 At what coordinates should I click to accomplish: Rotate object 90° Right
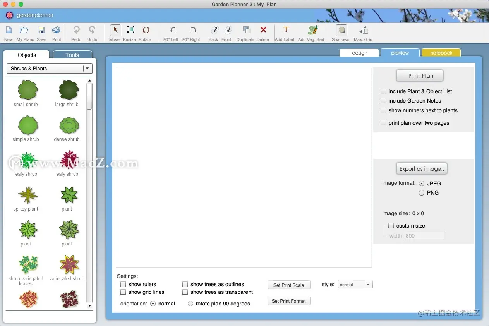(x=192, y=30)
